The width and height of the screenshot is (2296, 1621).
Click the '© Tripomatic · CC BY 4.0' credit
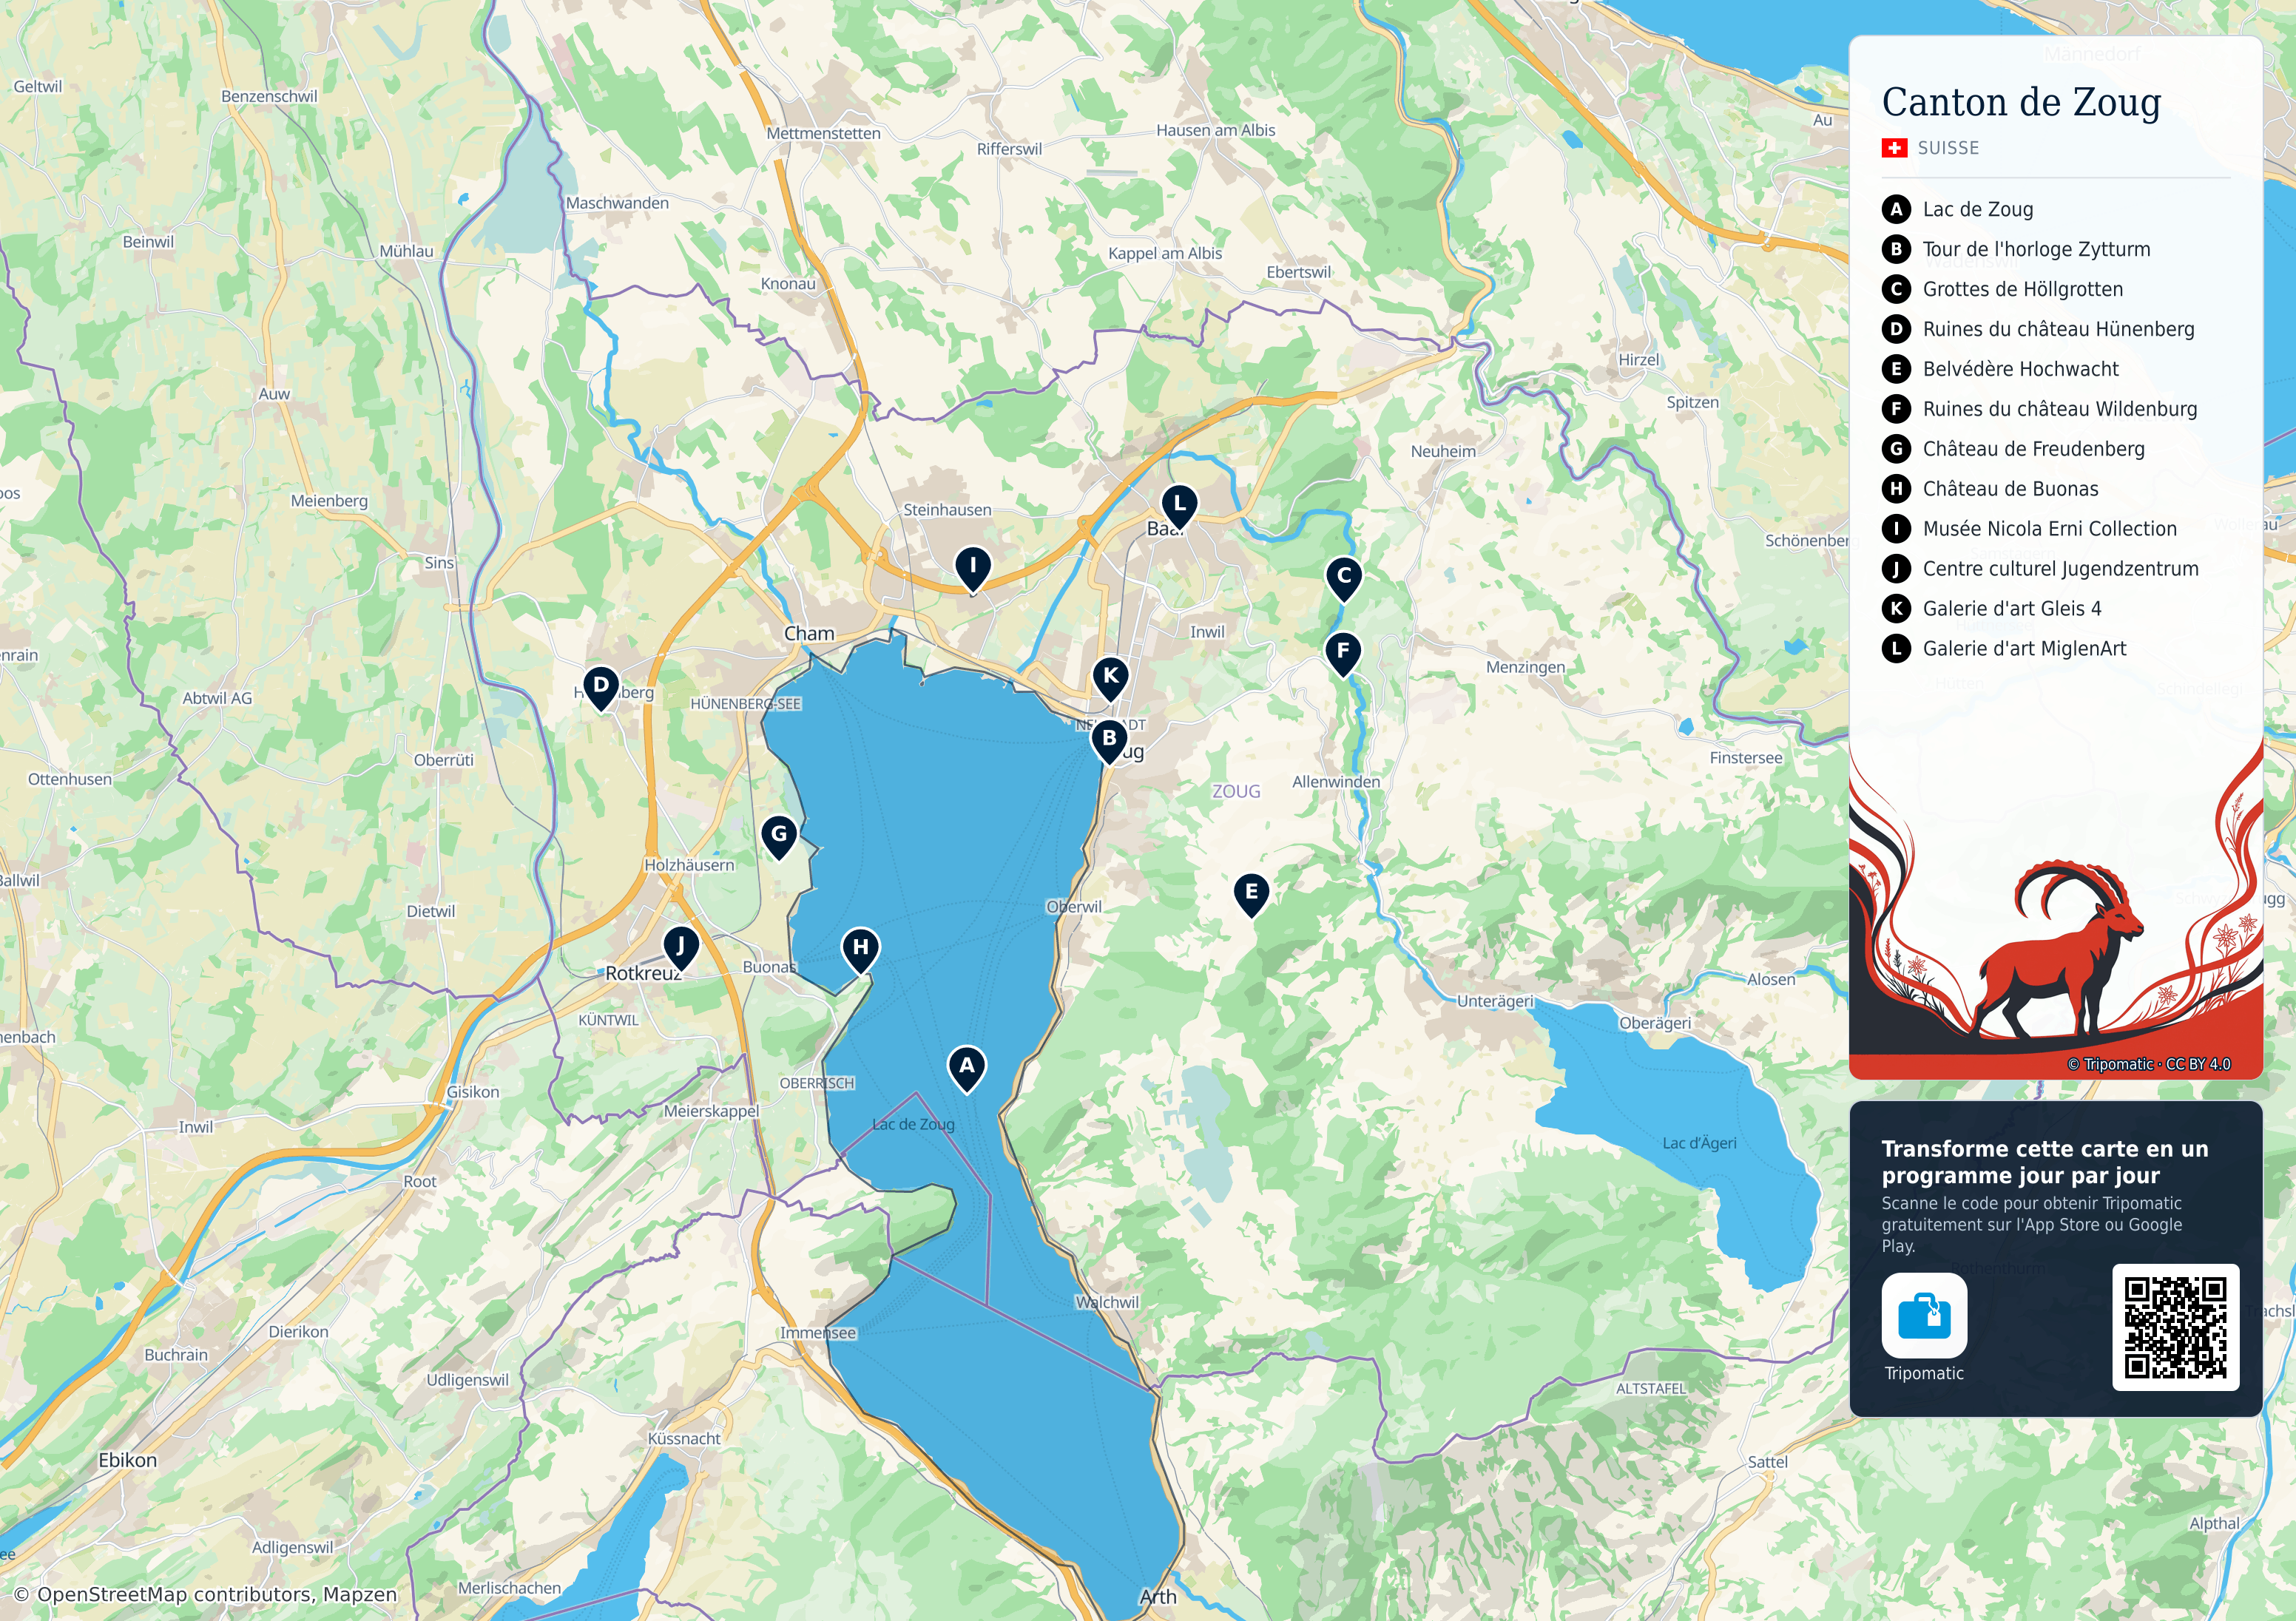(2149, 1064)
